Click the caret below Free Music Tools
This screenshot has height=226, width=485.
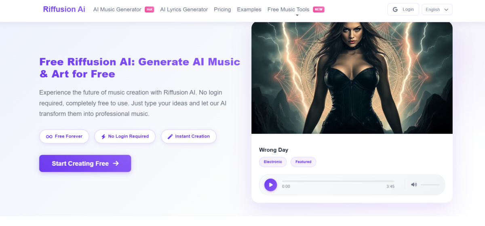(297, 15)
